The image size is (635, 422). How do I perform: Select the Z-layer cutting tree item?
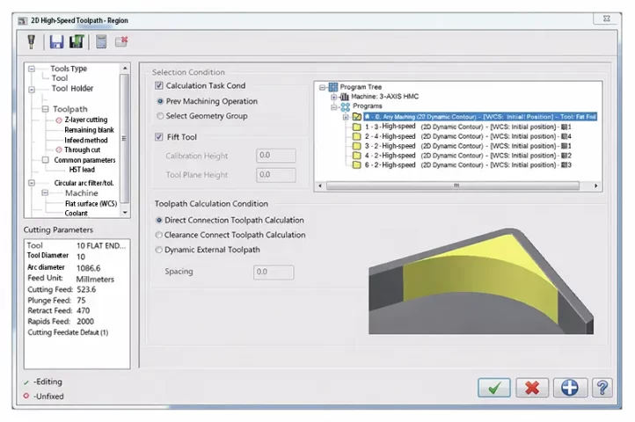pos(85,120)
